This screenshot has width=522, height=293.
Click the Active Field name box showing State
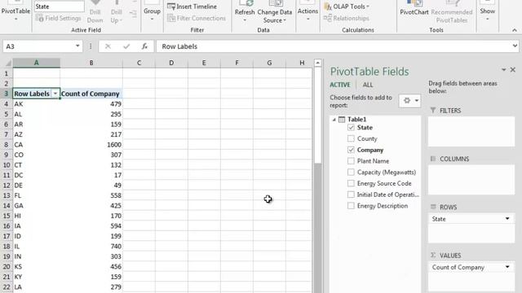click(60, 7)
